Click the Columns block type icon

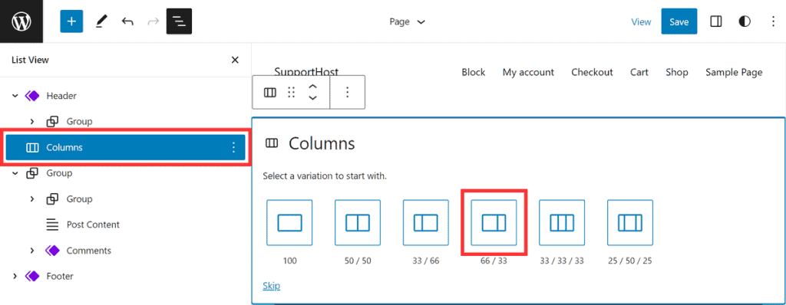270,92
